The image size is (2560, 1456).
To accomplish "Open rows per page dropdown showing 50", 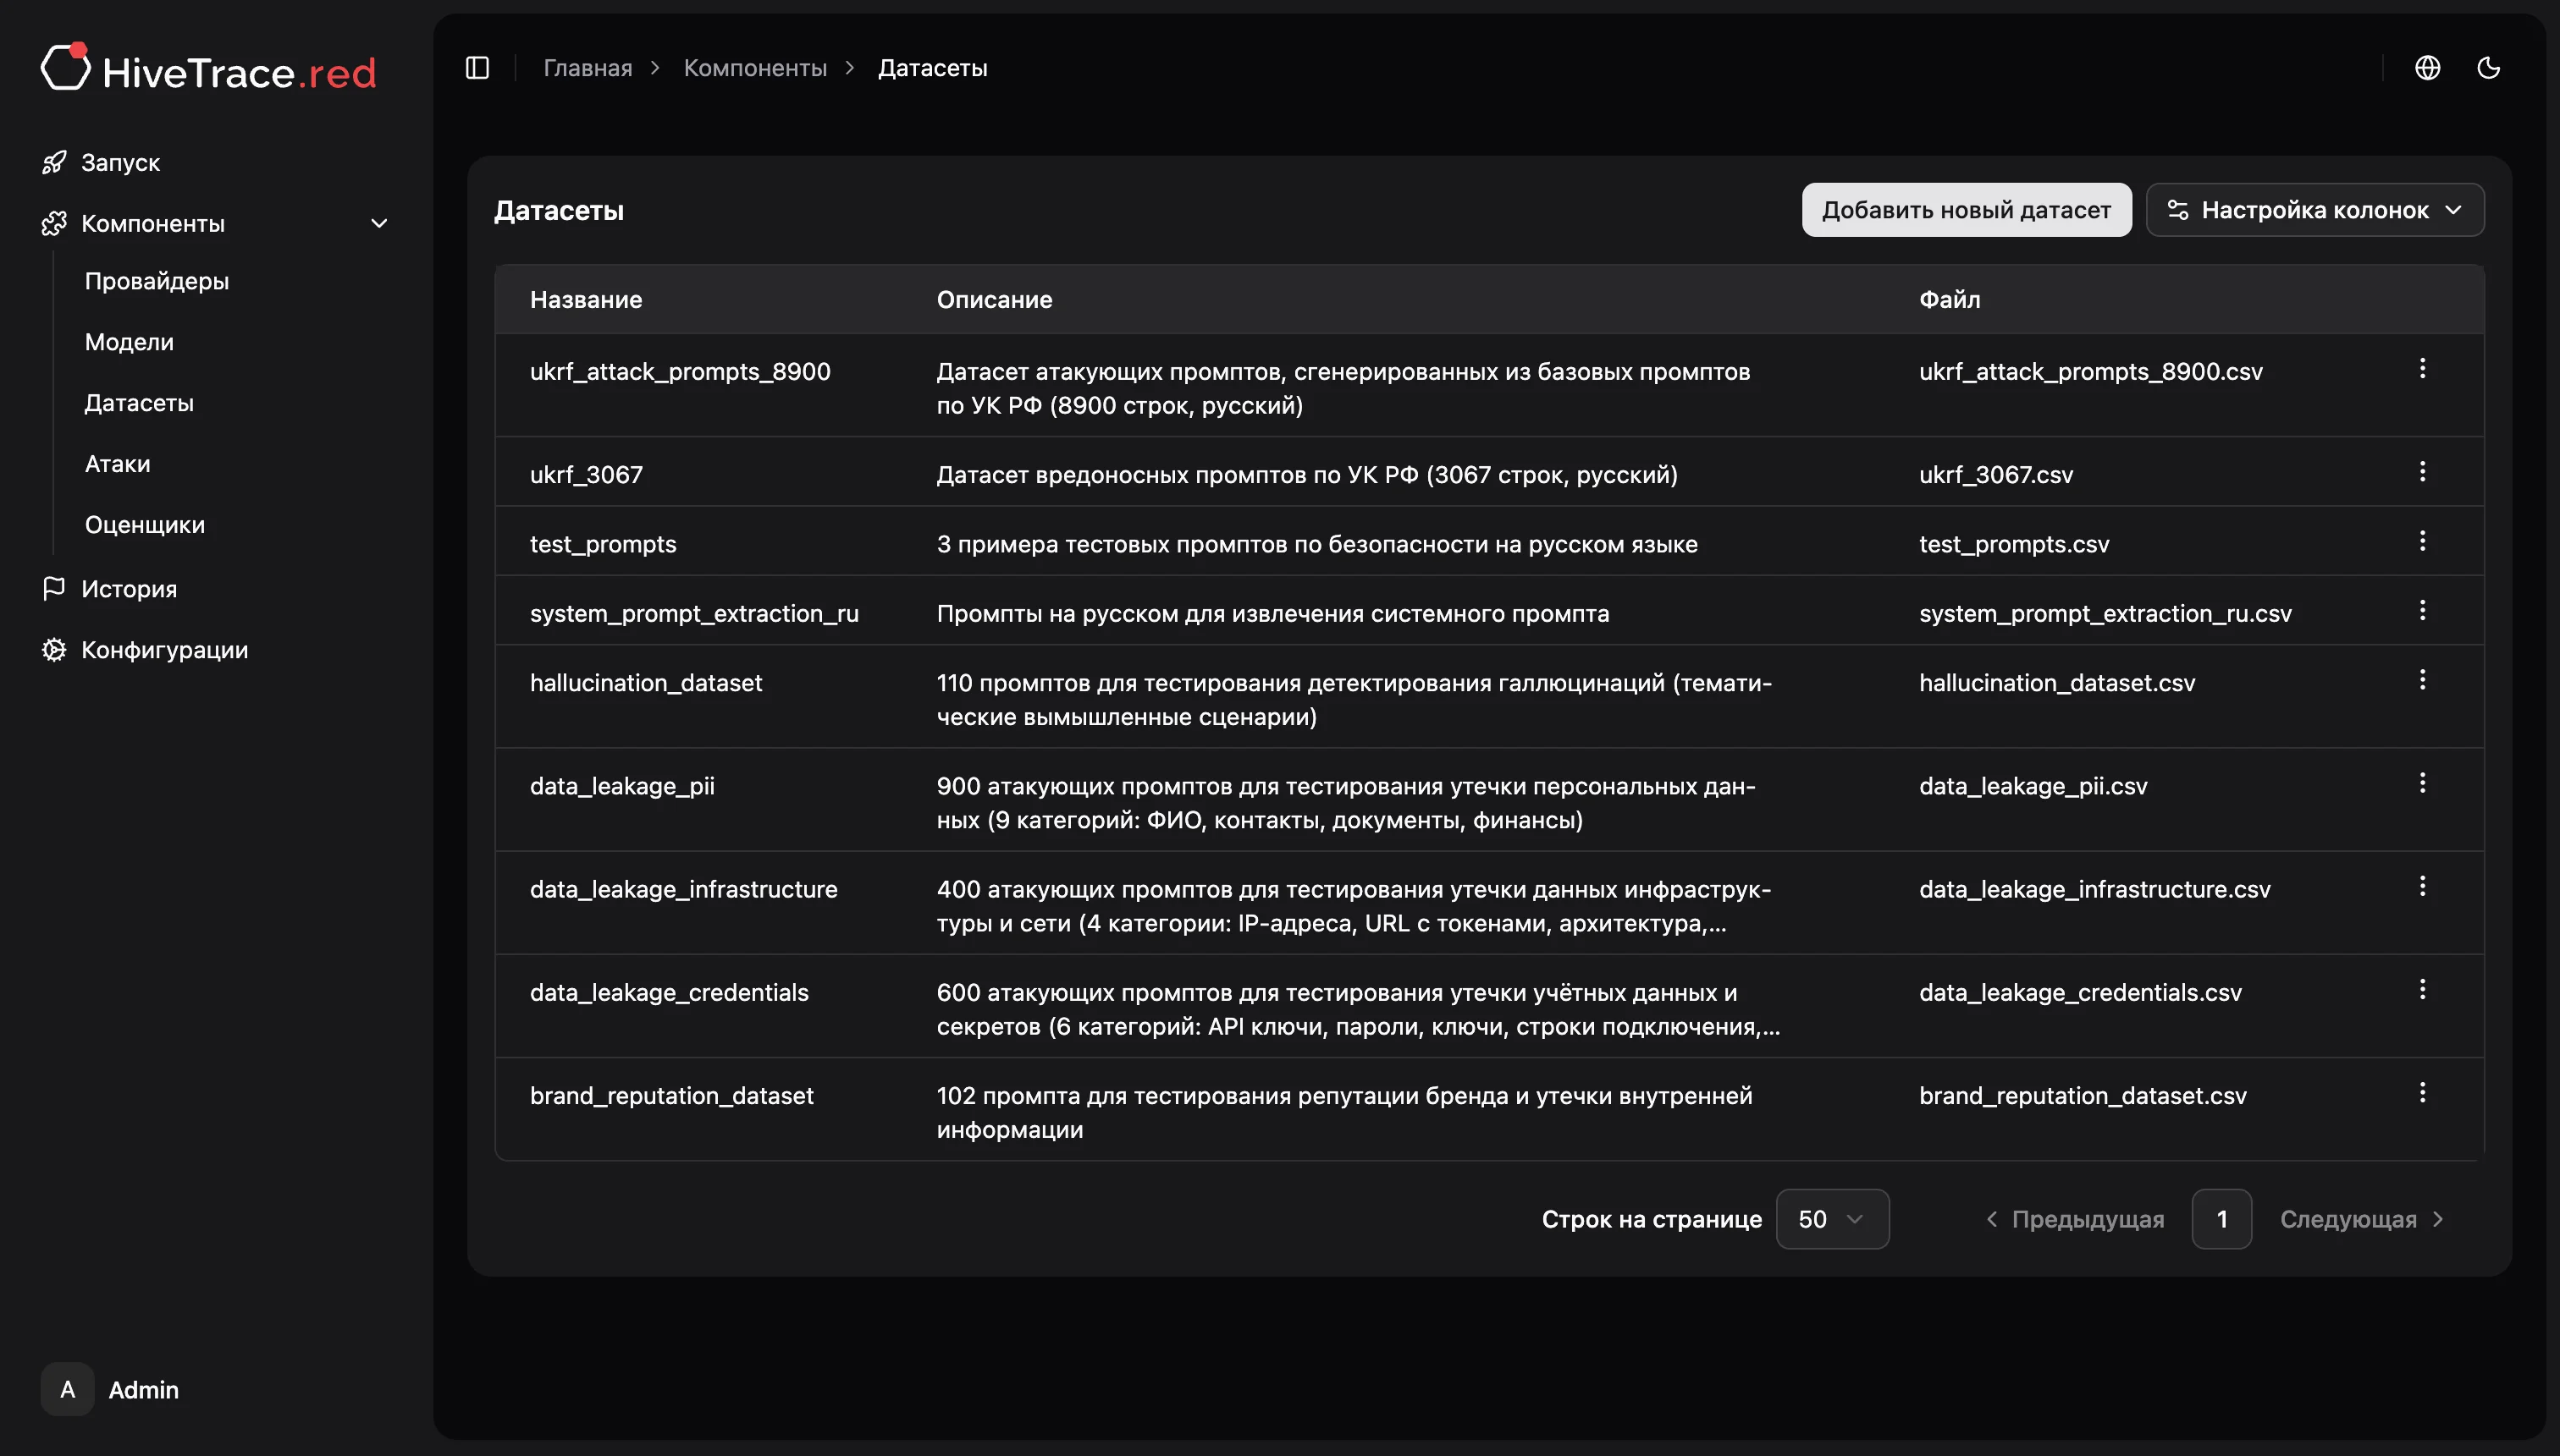I will click(x=1832, y=1219).
